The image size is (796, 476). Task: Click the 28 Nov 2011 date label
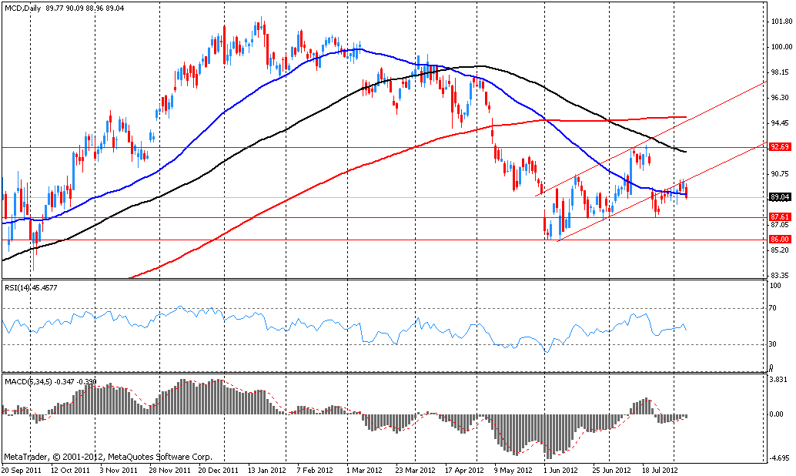pos(171,471)
